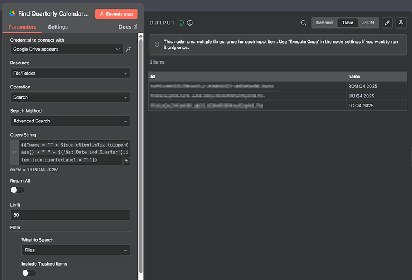Enable the Return All toggle

[17, 190]
